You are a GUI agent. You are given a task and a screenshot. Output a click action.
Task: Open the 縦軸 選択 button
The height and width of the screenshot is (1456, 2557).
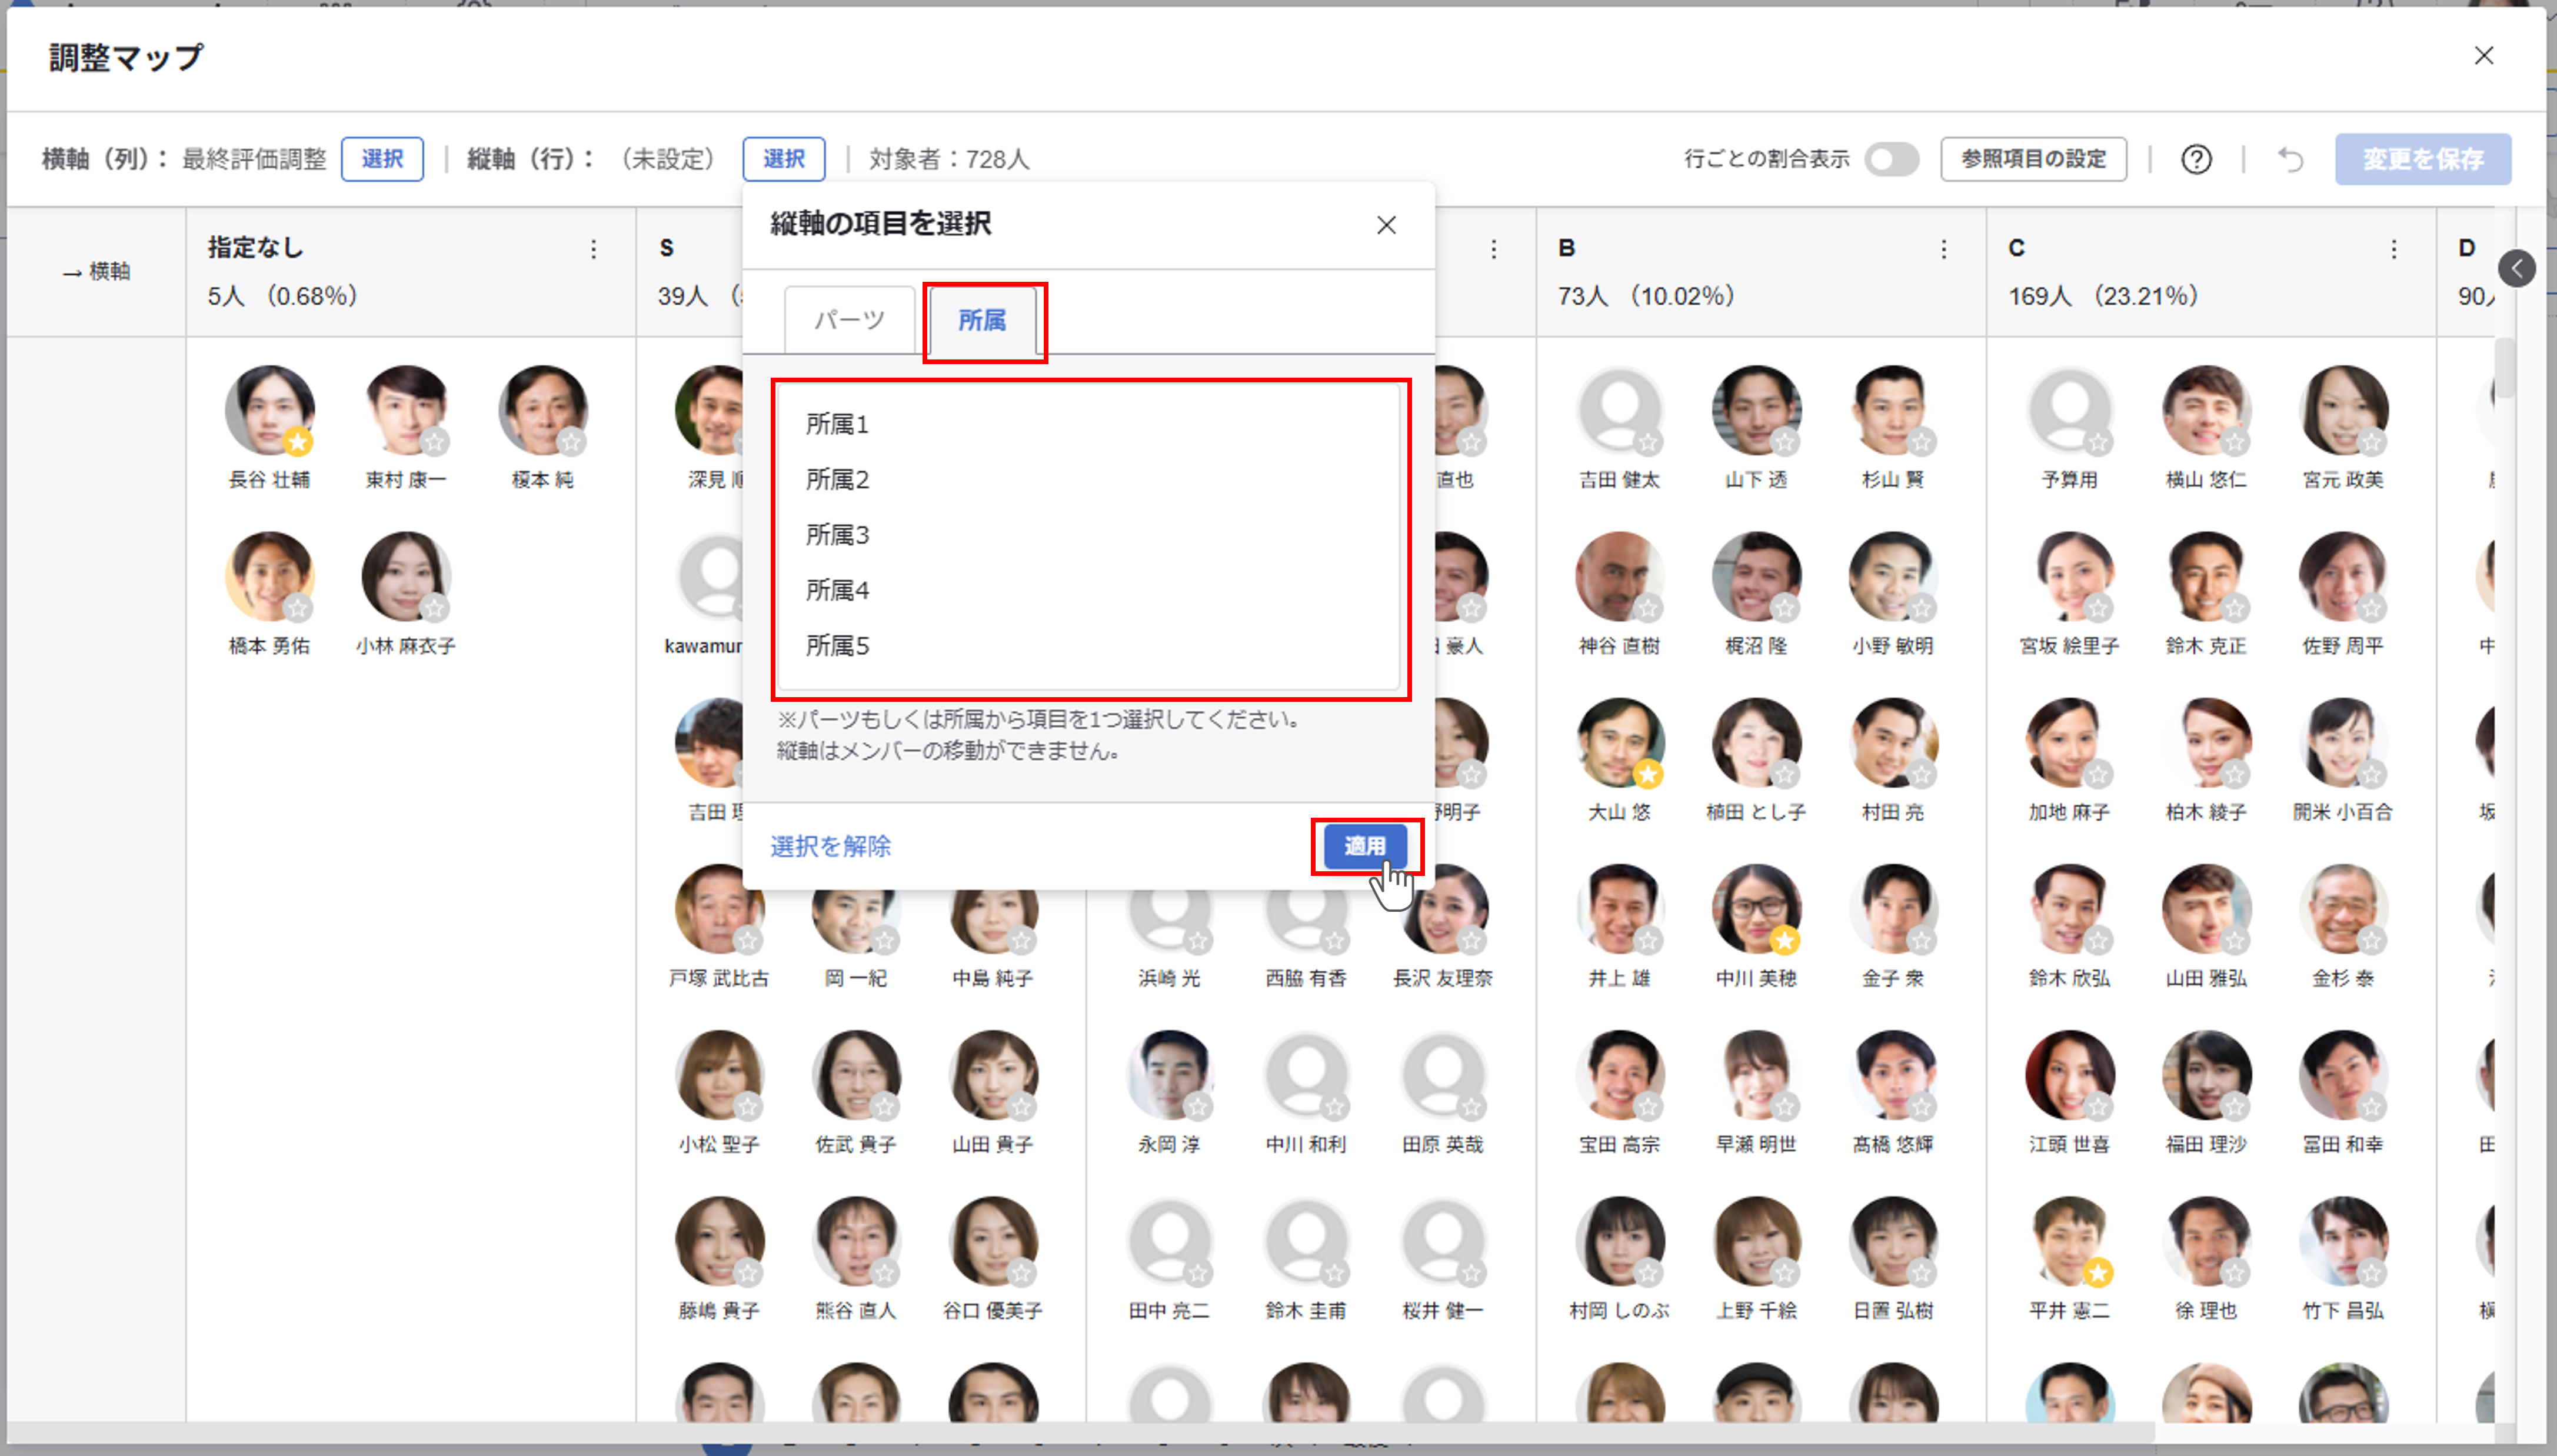[x=783, y=159]
